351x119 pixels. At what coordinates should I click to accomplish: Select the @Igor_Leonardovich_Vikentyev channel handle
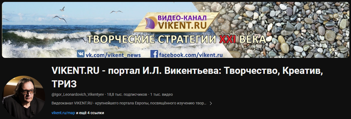click(x=78, y=94)
